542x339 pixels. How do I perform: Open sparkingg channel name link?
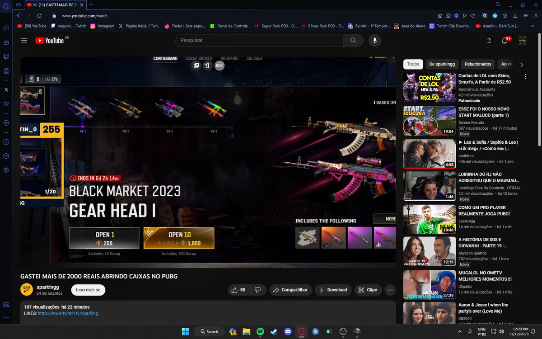[48, 287]
